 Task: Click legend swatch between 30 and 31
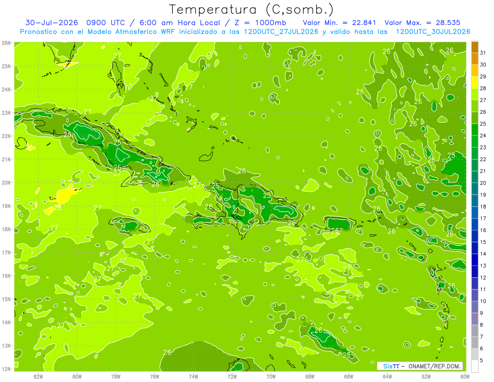tap(475, 59)
